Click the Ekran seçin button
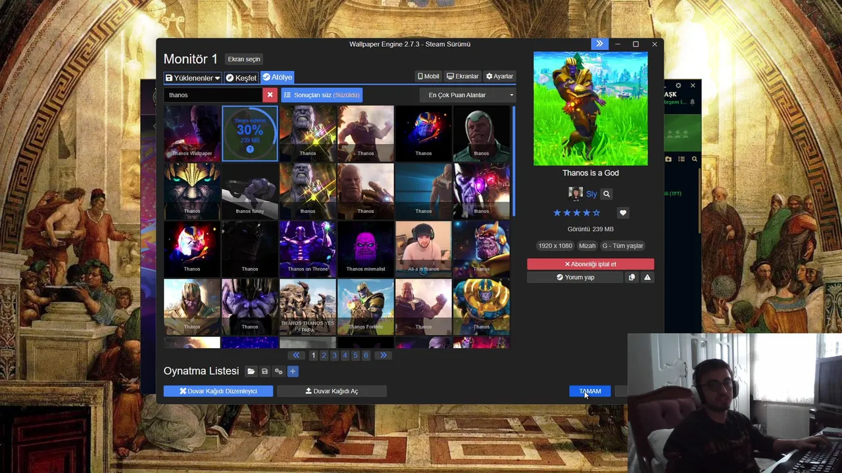The image size is (842, 473). [244, 59]
